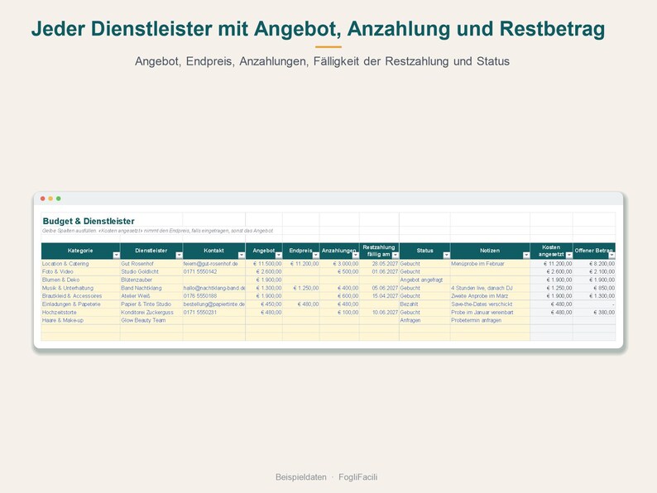This screenshot has height=493, width=657.
Task: Open the Anzahlungen filter arrow
Action: click(x=355, y=255)
